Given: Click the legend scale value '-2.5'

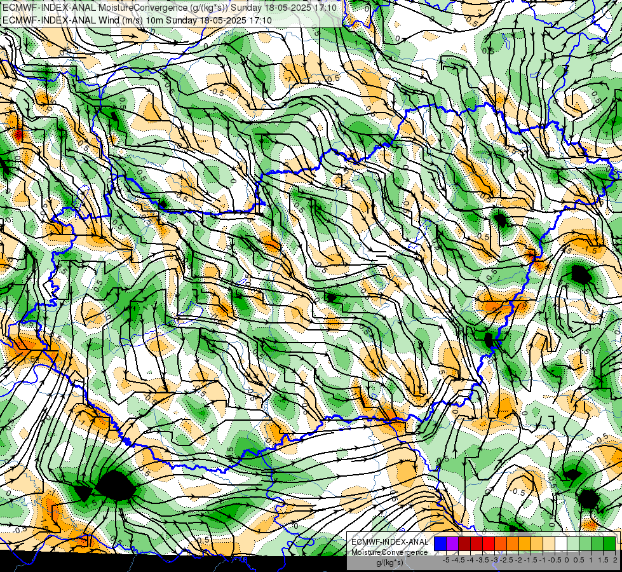Looking at the screenshot, I should click(x=506, y=560).
